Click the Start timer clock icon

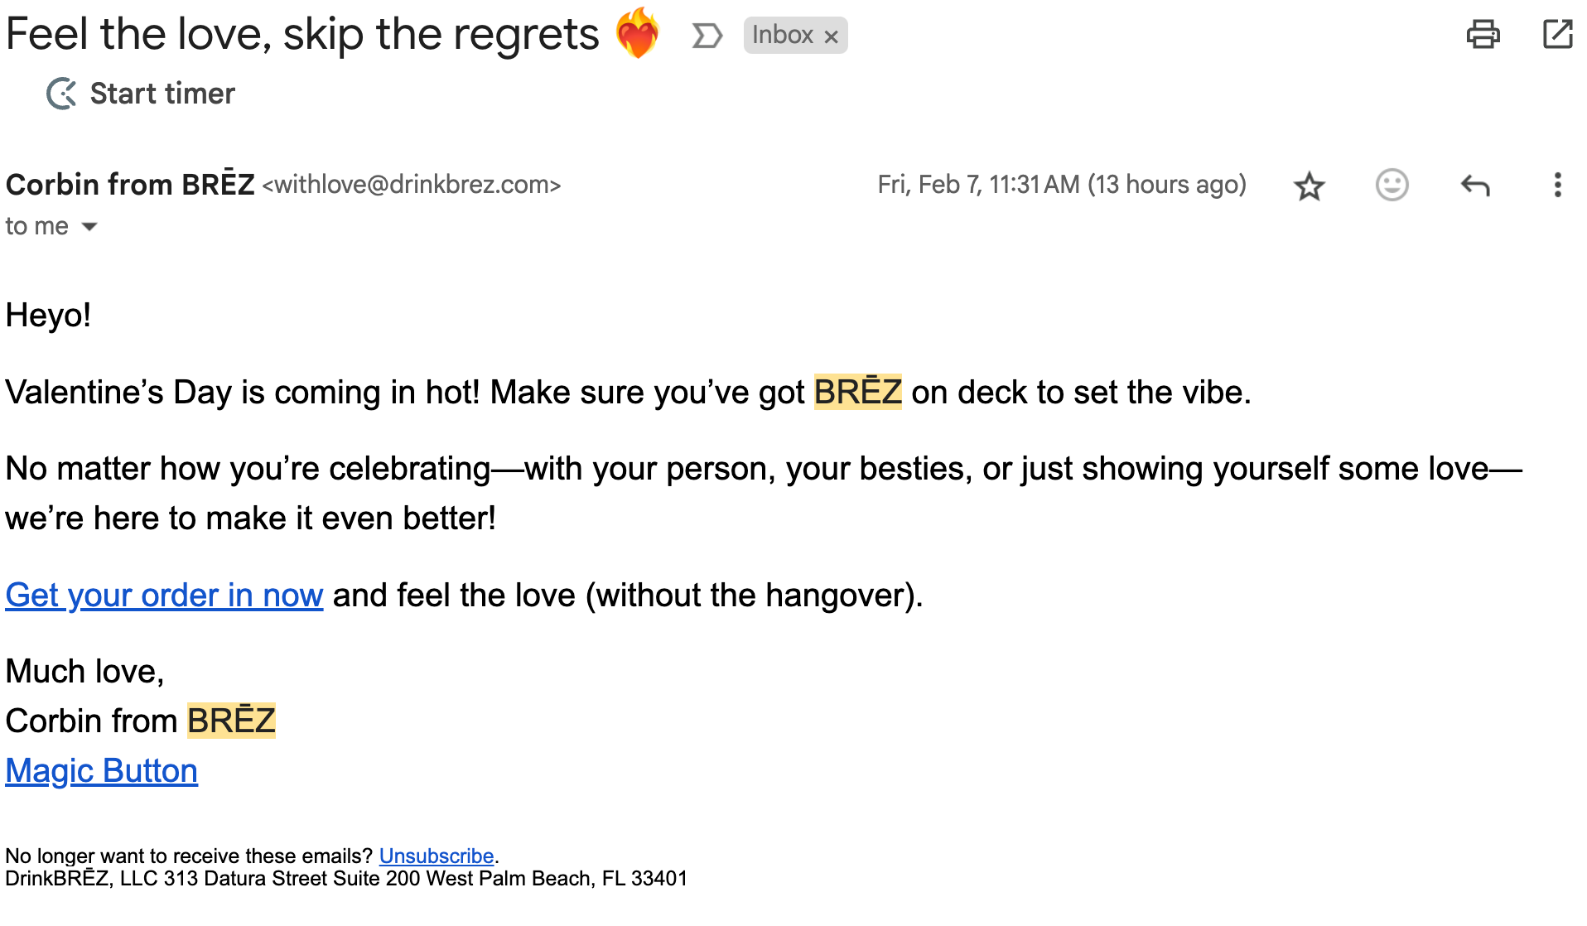pos(61,94)
